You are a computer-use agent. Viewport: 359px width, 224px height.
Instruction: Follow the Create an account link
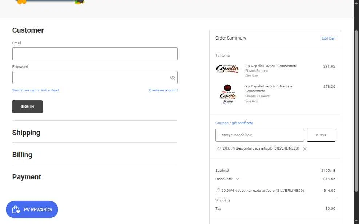(x=163, y=90)
